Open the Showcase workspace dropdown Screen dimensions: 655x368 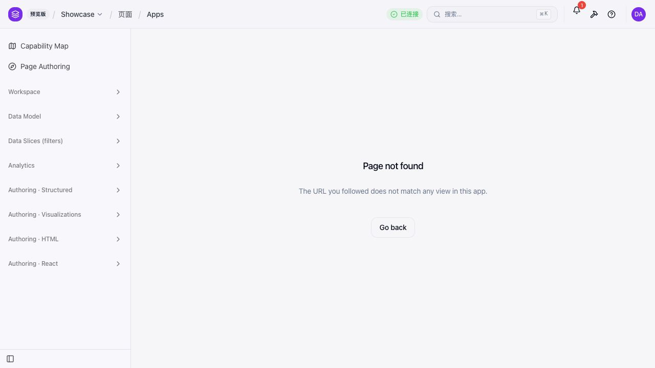point(81,14)
